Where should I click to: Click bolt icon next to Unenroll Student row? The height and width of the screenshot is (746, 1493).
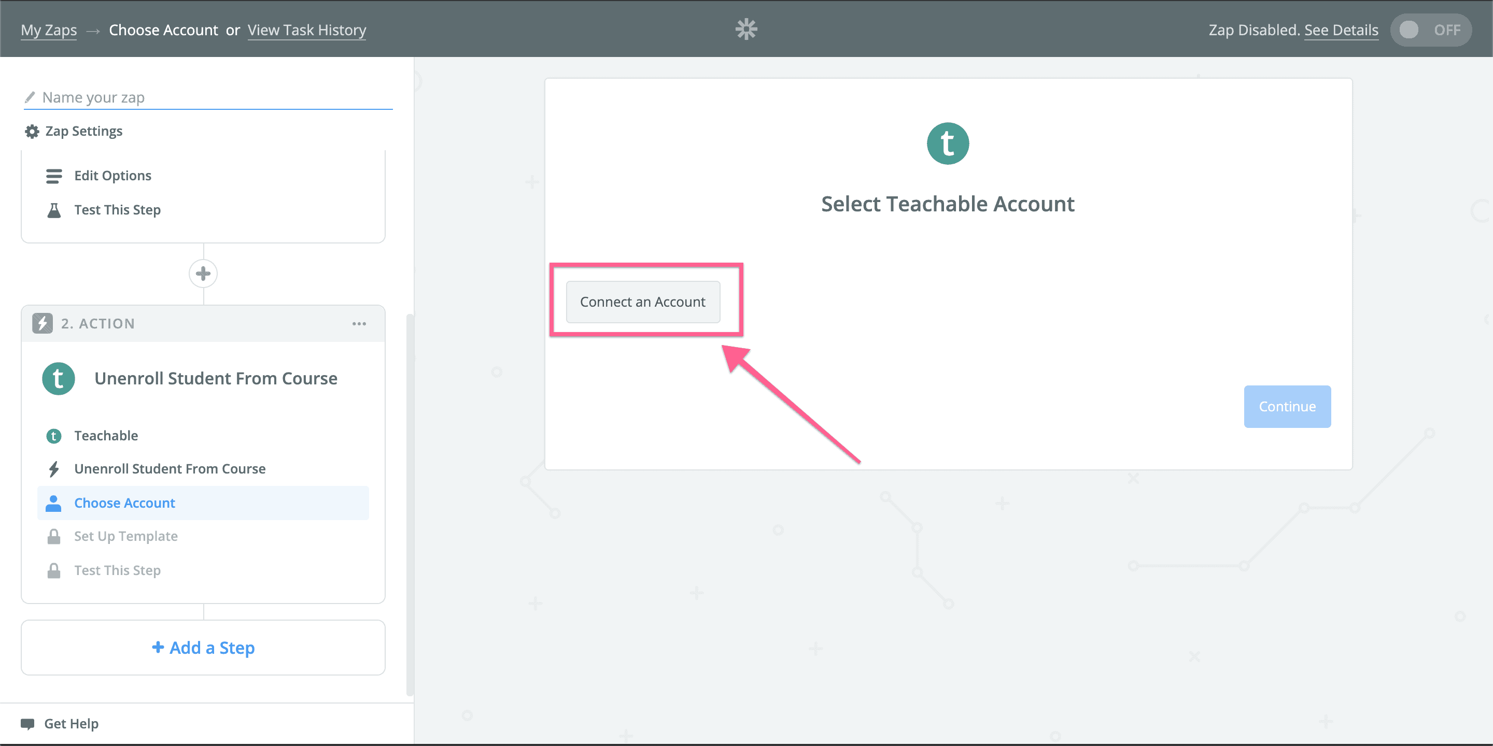click(x=54, y=469)
